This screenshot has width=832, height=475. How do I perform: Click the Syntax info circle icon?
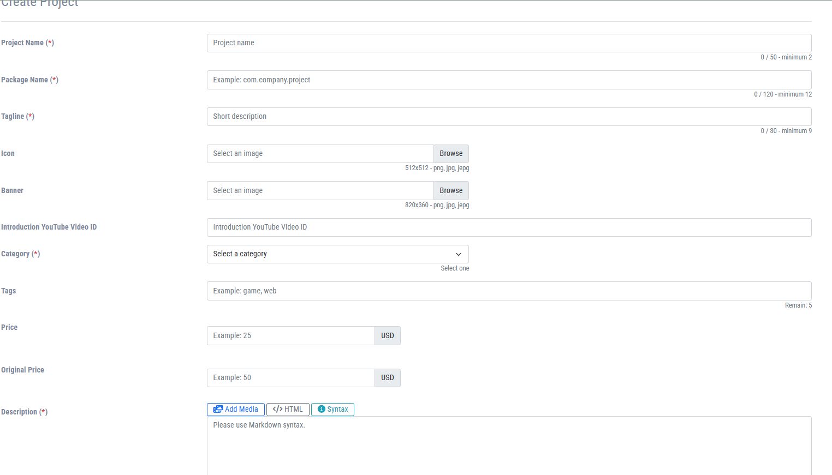click(x=322, y=410)
